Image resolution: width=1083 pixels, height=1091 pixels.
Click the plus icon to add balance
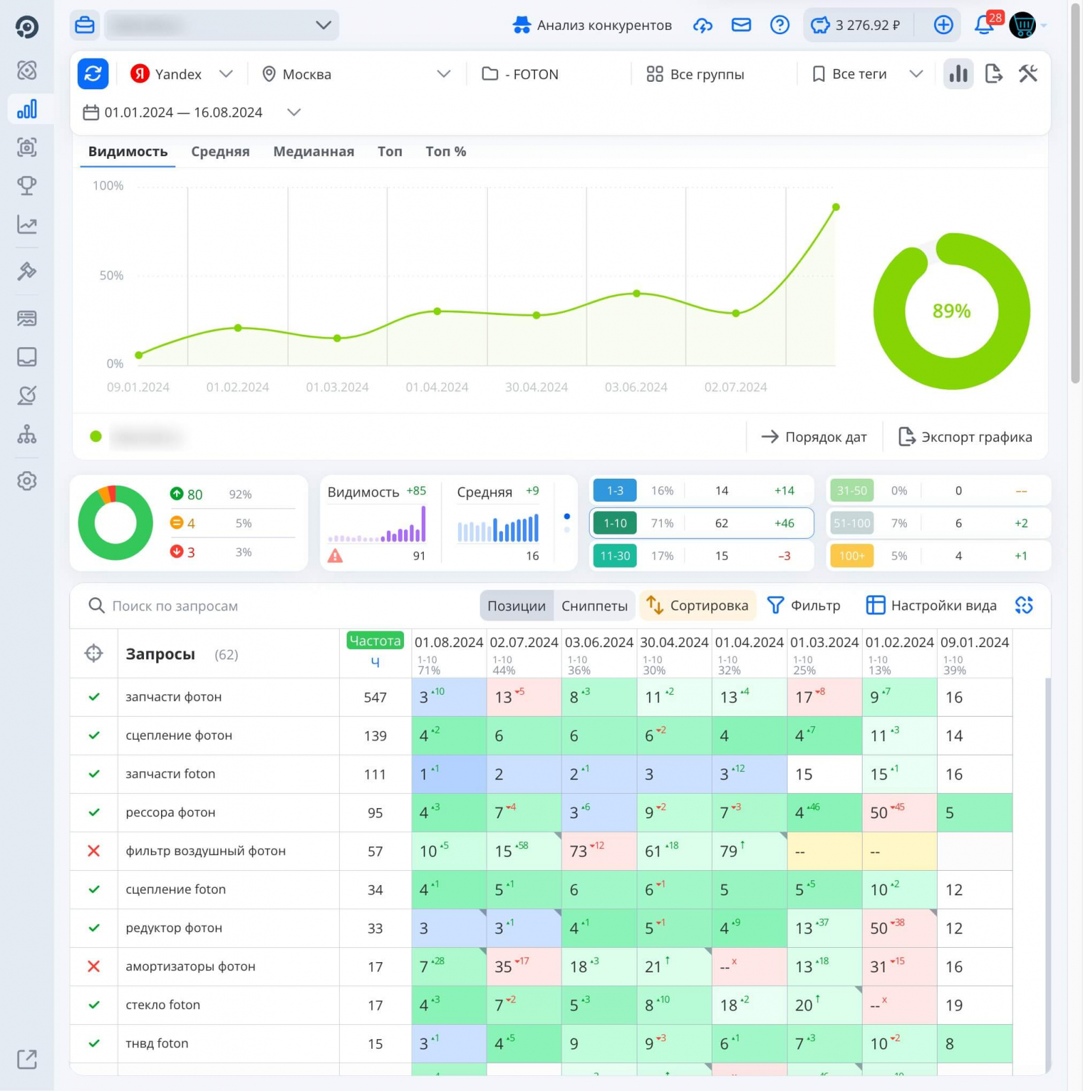point(943,25)
